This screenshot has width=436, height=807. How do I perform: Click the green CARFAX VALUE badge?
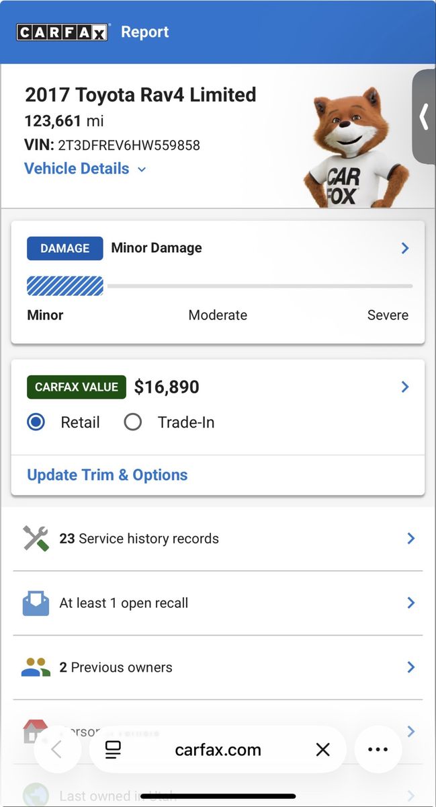(77, 387)
